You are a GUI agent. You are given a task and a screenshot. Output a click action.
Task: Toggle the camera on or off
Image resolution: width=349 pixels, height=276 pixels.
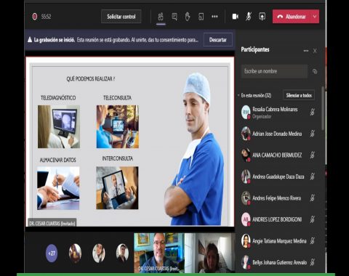[235, 17]
